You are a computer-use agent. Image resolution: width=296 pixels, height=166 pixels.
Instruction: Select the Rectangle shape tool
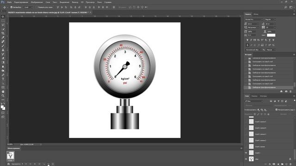click(3, 87)
